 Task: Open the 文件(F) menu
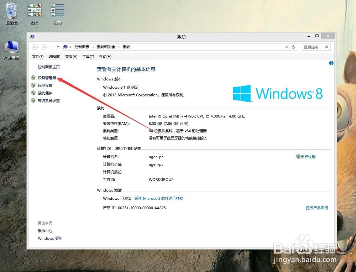[38, 57]
